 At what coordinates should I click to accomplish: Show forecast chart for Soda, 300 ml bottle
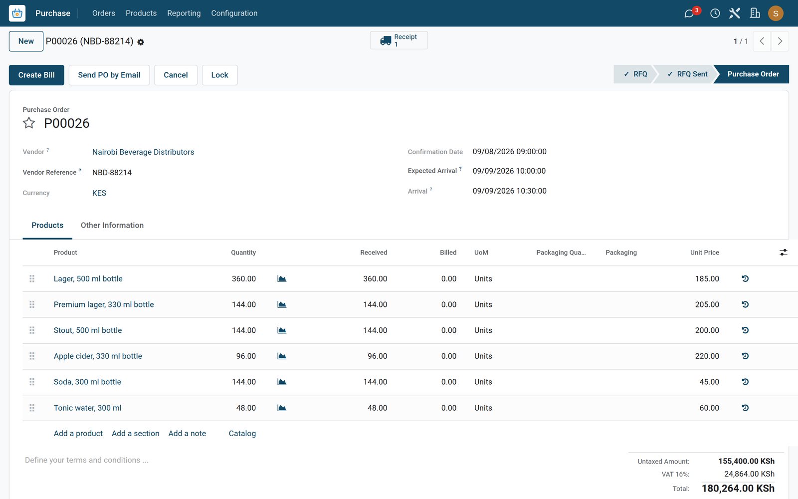tap(282, 382)
